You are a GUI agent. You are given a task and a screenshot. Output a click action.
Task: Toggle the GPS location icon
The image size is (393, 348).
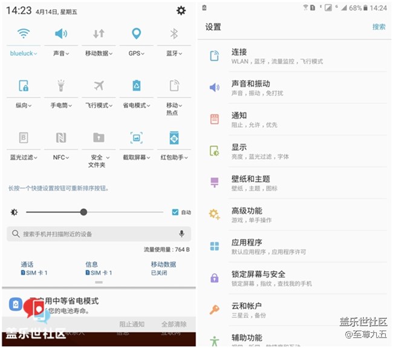pos(137,33)
